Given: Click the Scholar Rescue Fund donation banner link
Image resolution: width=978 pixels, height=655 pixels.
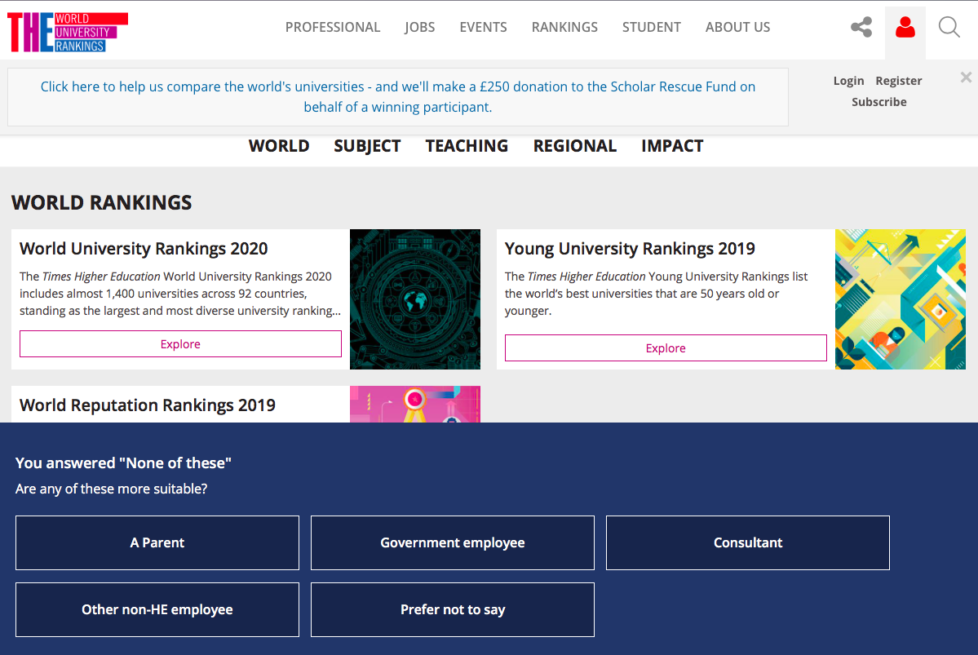Looking at the screenshot, I should pyautogui.click(x=398, y=97).
